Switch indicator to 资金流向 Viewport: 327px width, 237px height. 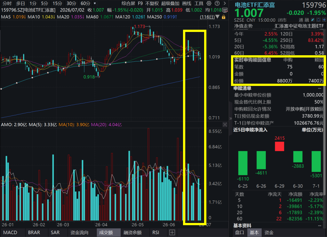(79, 233)
